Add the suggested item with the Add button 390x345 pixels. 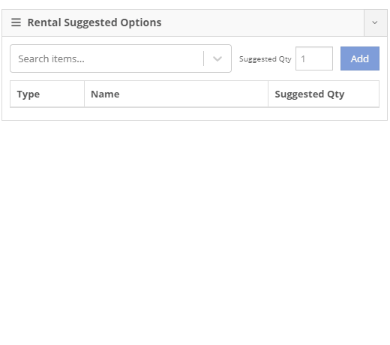(360, 58)
